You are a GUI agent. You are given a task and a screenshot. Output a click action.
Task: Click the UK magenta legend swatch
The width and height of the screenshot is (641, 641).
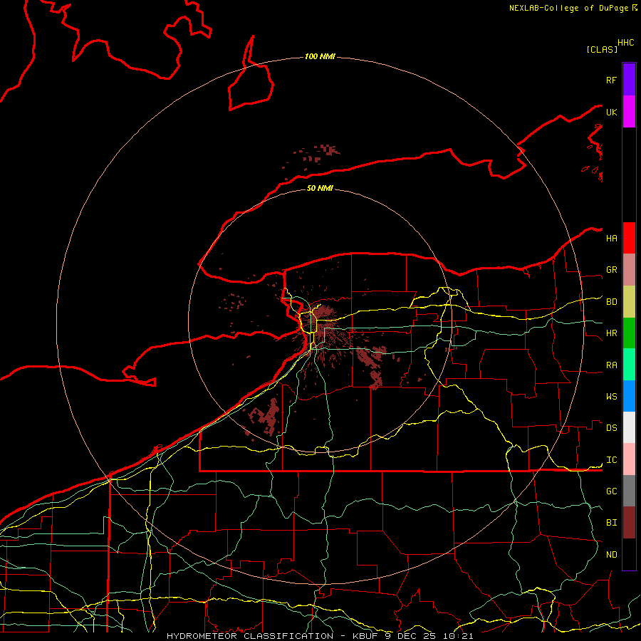(629, 112)
